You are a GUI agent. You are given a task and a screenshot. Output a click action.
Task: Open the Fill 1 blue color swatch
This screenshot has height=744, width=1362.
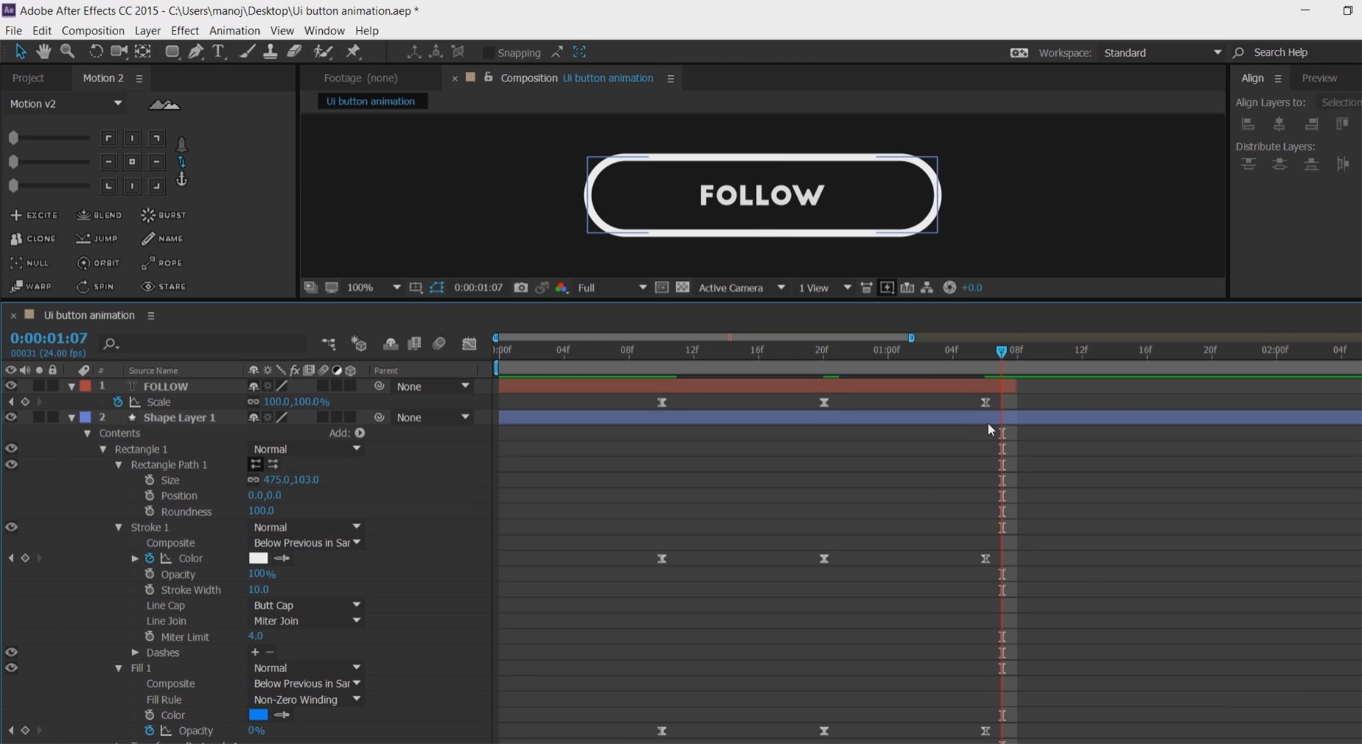click(258, 715)
